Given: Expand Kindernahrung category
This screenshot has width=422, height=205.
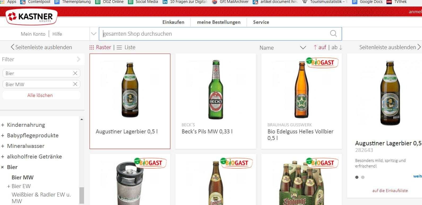Looking at the screenshot, I should (x=3, y=125).
